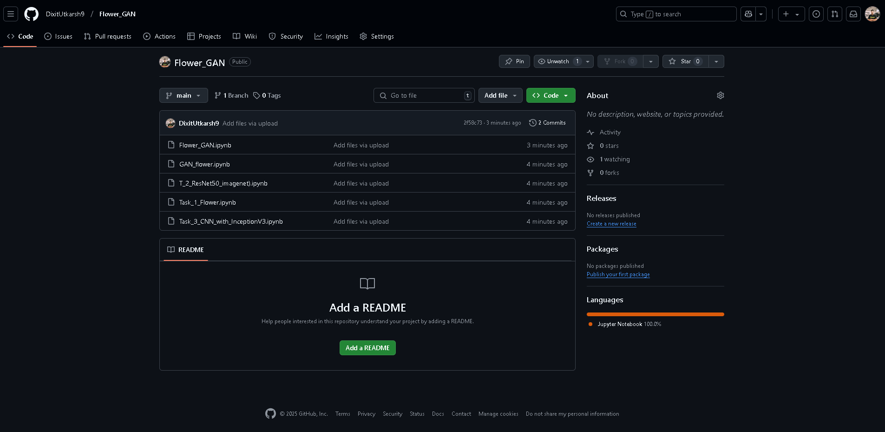Image resolution: width=885 pixels, height=432 pixels.
Task: Open the Add file dropdown
Action: tap(500, 95)
